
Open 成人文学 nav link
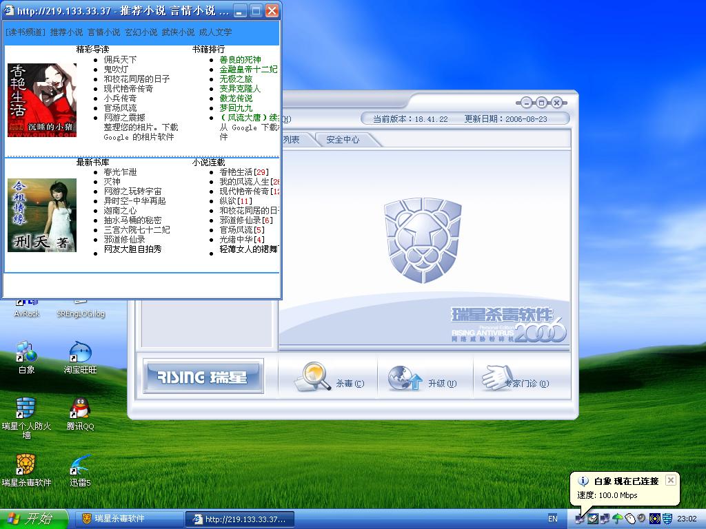pyautogui.click(x=215, y=32)
